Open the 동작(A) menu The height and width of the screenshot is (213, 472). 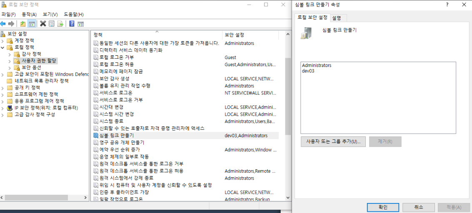[x=29, y=15]
